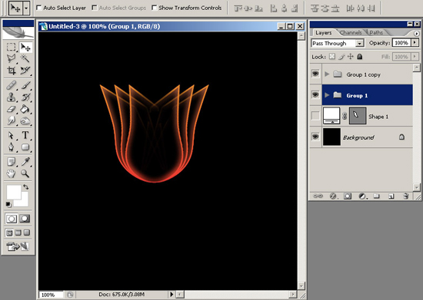Viewport: 423px width, 300px height.
Task: Open the background color picker
Action: click(x=25, y=203)
